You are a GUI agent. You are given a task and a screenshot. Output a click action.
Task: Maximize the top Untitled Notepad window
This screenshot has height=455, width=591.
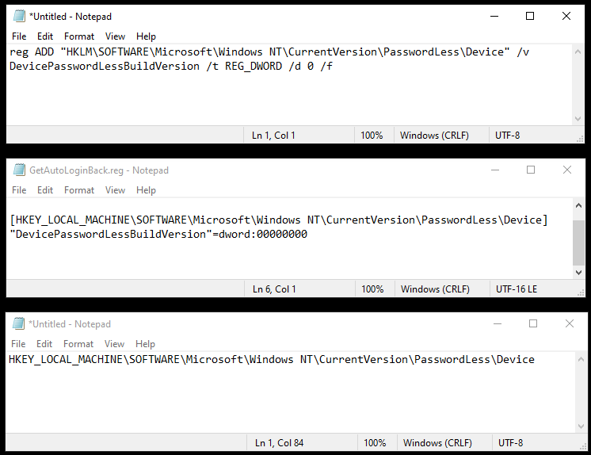(530, 16)
